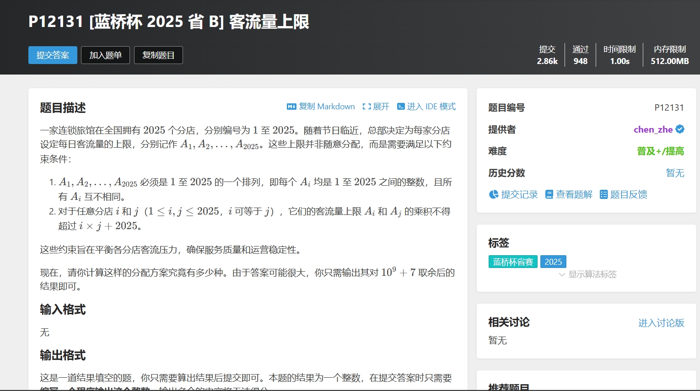700x391 pixels.
Task: Select the 蓝桥杯省赛 tag
Action: click(513, 262)
